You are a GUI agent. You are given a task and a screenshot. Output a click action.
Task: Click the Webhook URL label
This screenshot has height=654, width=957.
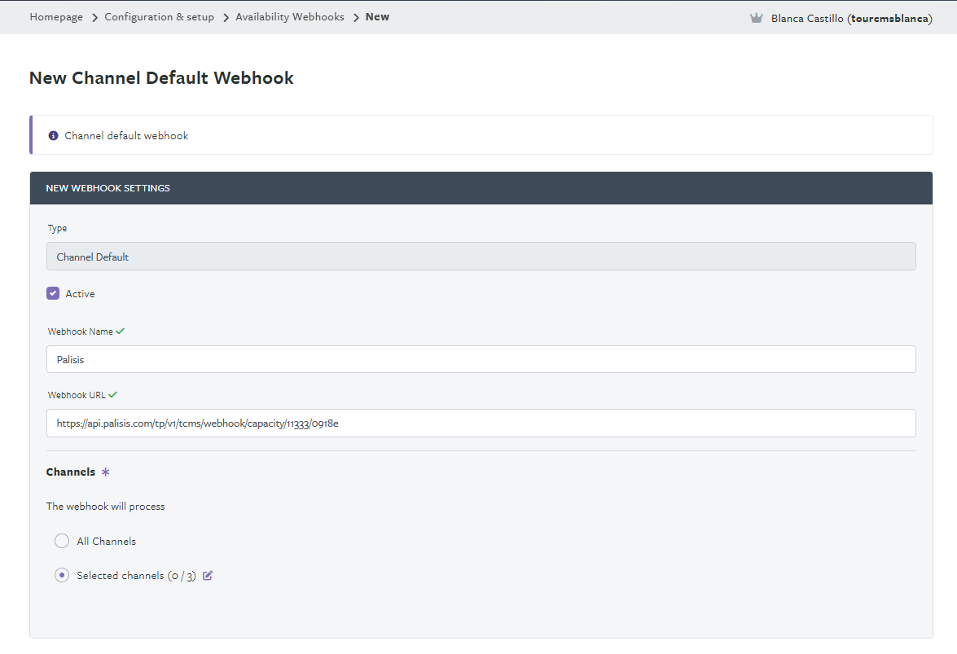point(77,395)
